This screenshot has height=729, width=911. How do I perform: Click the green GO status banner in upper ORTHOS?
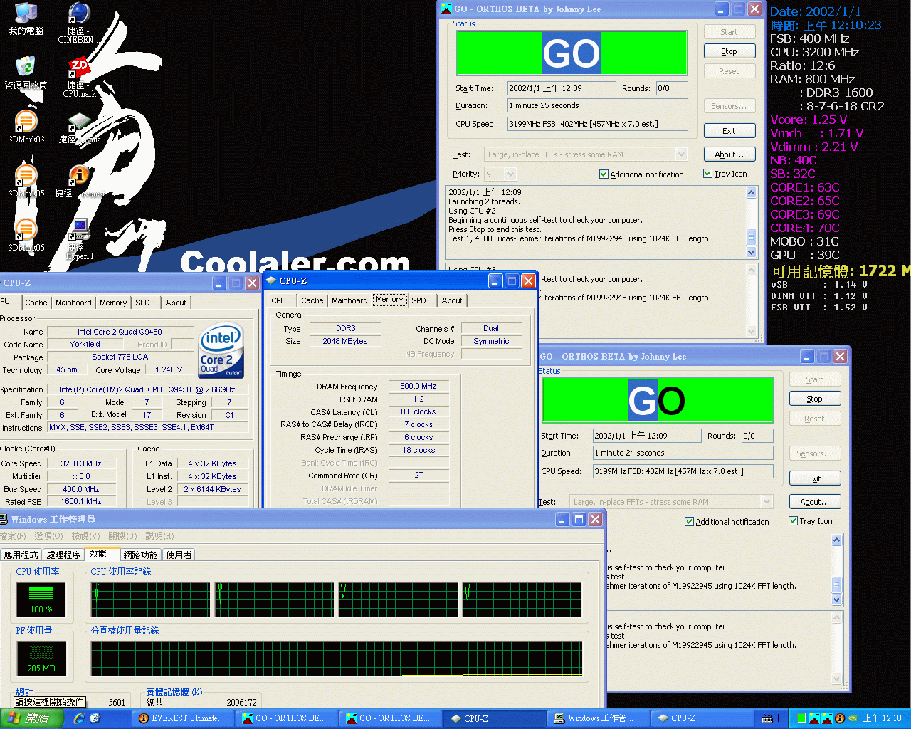(x=572, y=53)
